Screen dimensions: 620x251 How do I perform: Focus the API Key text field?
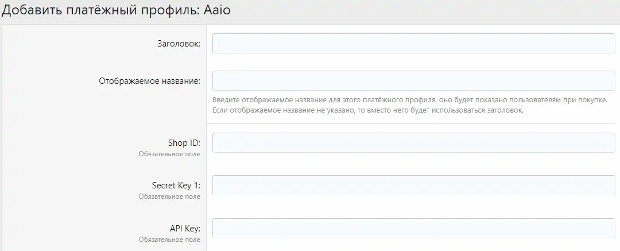pyautogui.click(x=413, y=228)
